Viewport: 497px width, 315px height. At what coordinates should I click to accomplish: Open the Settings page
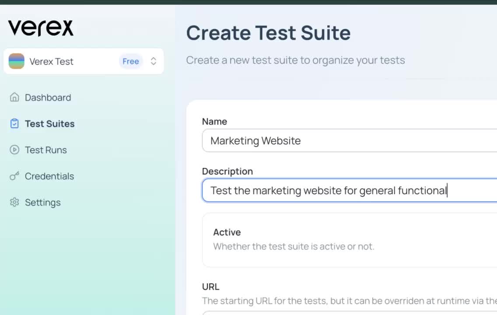tap(43, 203)
